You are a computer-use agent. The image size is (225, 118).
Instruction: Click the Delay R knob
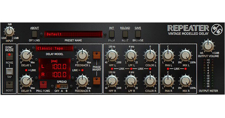(x=26, y=81)
